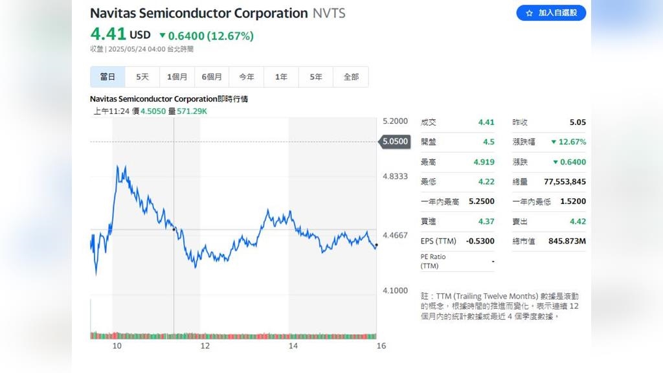Viewport: 663px width, 373px height.
Task: Click the volume bars at chart bottom
Action: [x=233, y=335]
